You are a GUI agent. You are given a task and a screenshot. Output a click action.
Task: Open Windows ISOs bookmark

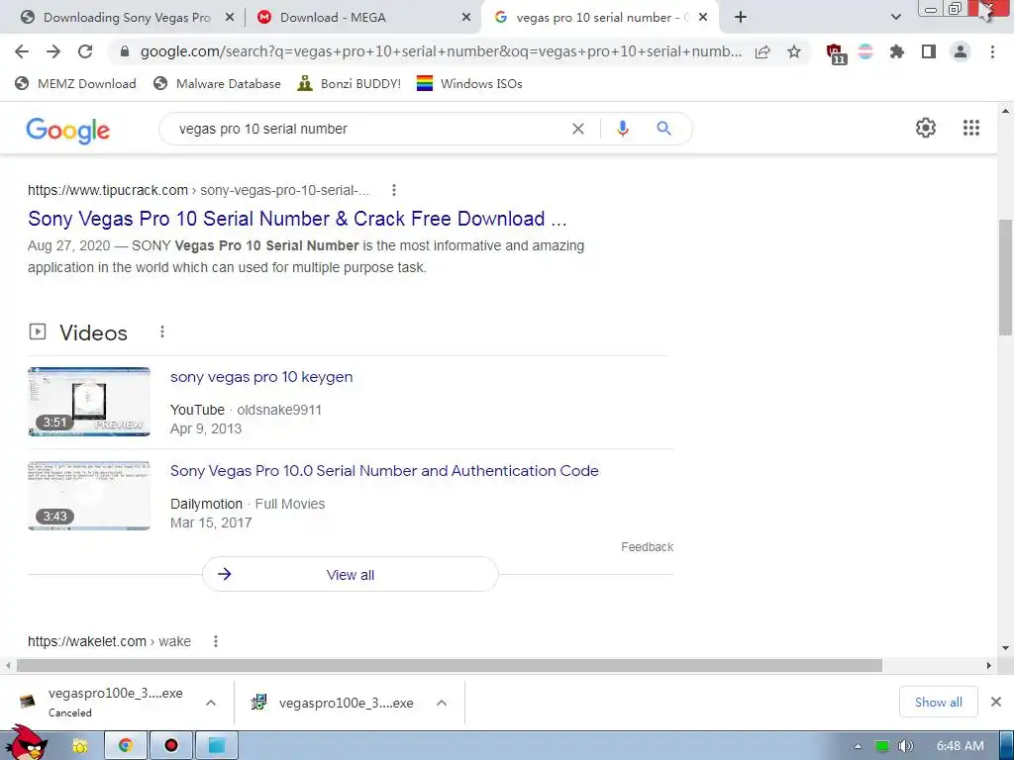point(469,83)
